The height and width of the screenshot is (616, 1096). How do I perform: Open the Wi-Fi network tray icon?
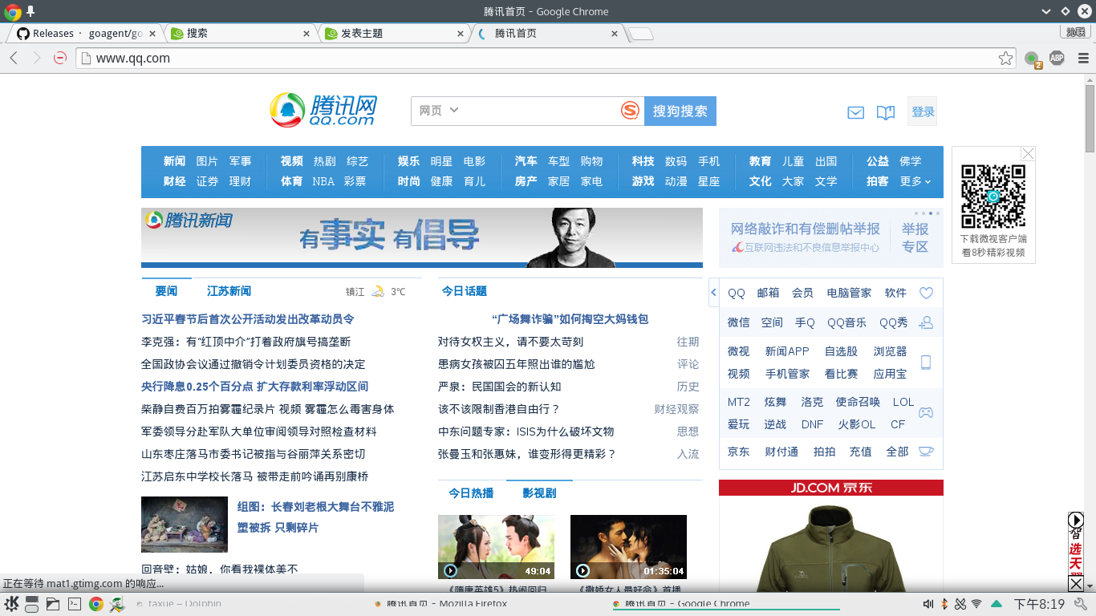tap(976, 604)
